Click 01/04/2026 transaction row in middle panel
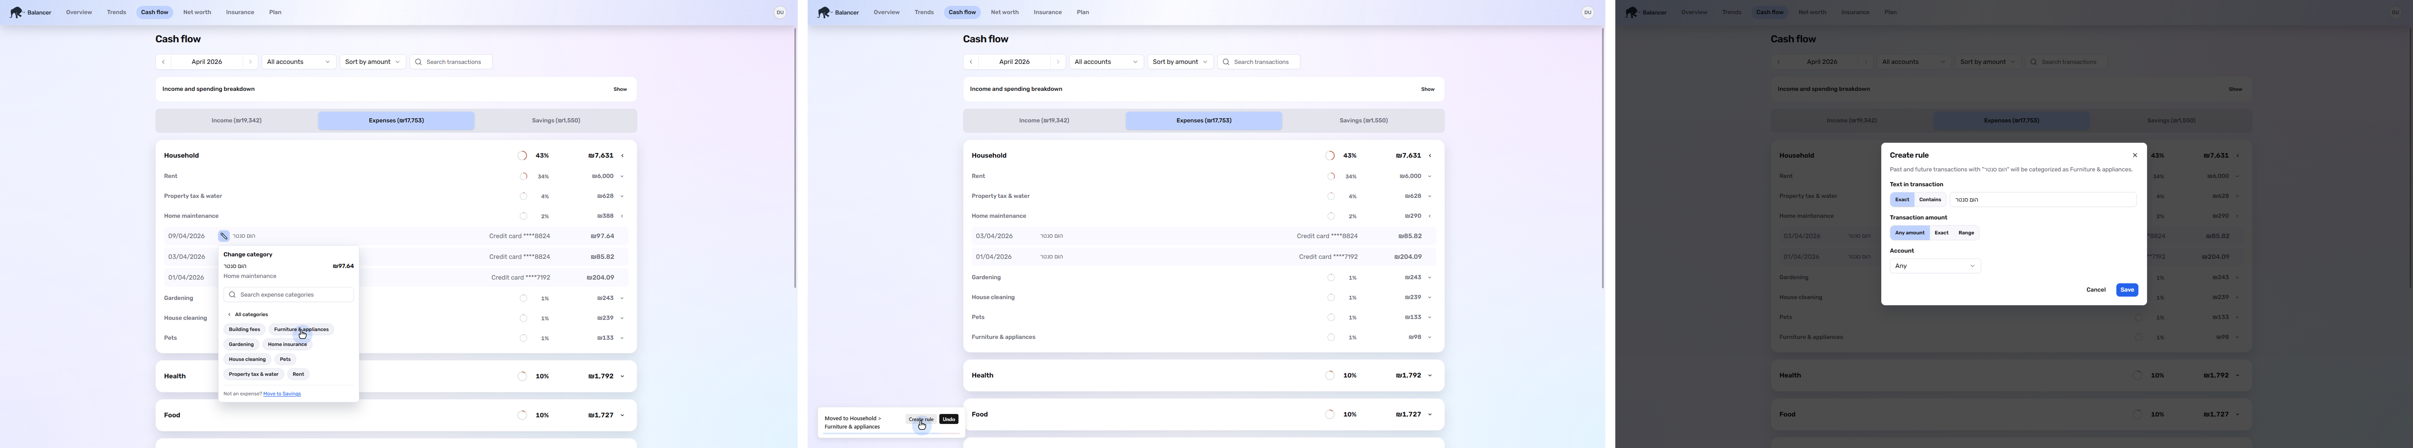This screenshot has height=448, width=2413. (1204, 256)
